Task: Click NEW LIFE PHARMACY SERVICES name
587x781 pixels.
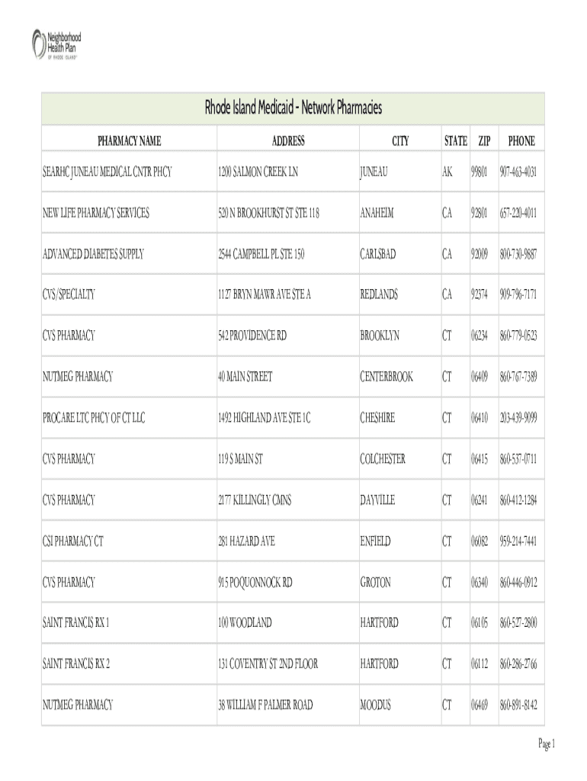Action: tap(95, 214)
